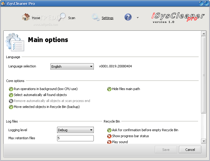Click the scrollbar down arrow

203,141
